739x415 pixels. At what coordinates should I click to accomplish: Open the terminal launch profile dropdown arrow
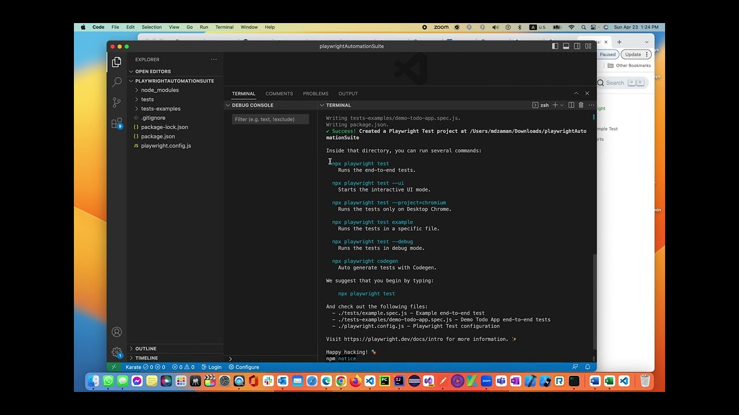pyautogui.click(x=562, y=105)
